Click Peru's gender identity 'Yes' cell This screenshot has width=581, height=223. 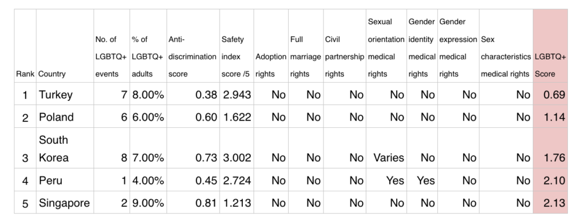coord(422,180)
